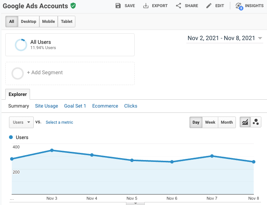Select the Desktop device filter
Image resolution: width=267 pixels, height=205 pixels.
(28, 21)
